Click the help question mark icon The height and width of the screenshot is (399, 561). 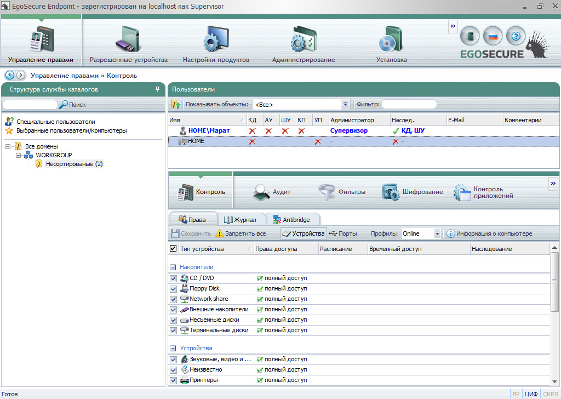(x=515, y=36)
